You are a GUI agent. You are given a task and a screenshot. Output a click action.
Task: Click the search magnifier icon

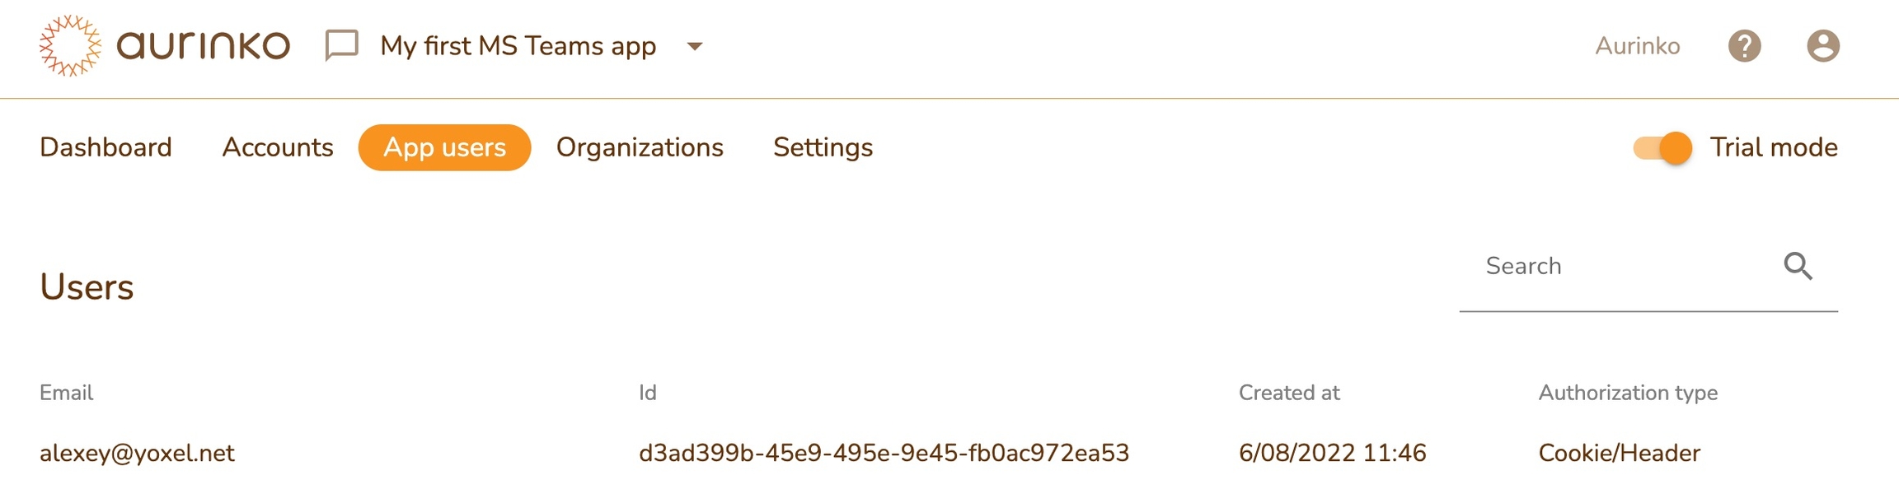(x=1798, y=266)
